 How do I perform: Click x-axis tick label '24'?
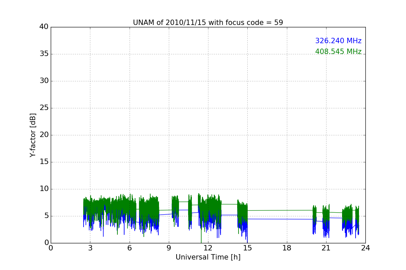tap(365, 248)
